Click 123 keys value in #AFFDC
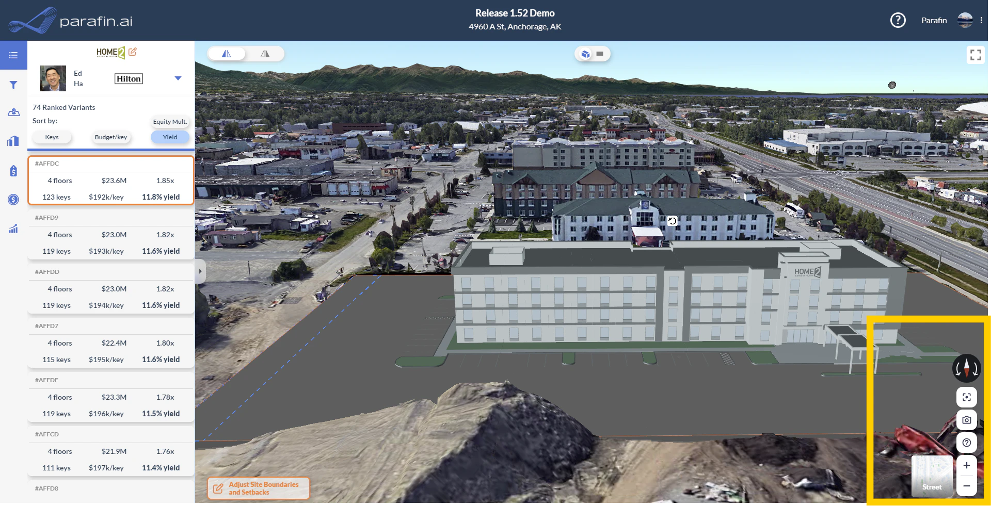This screenshot has height=506, width=991. coord(56,197)
